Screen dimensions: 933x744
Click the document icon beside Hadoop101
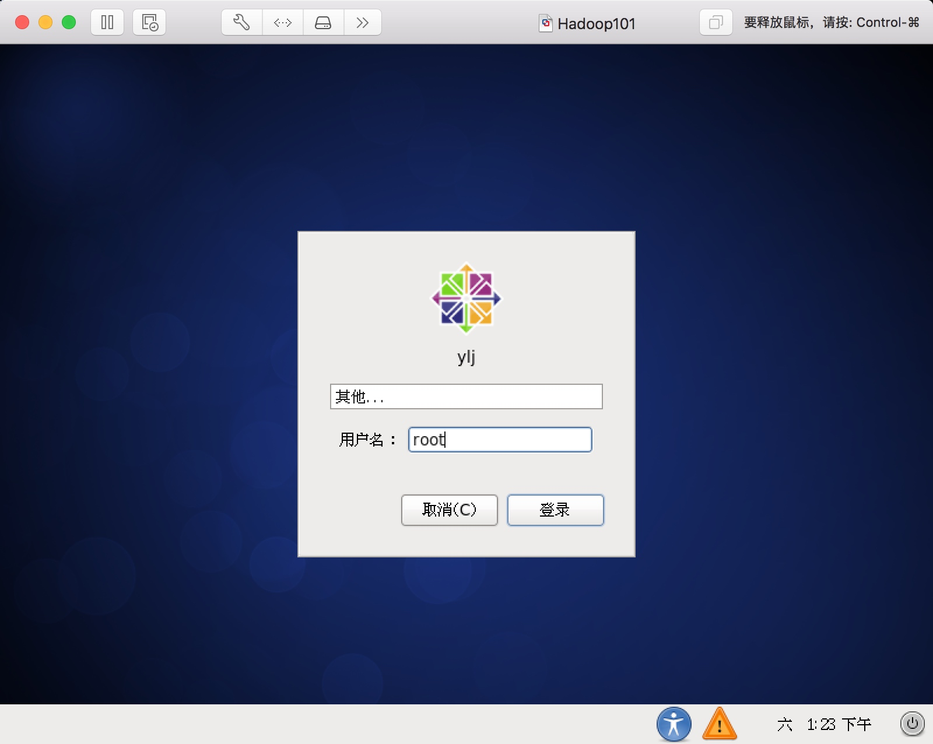[546, 24]
